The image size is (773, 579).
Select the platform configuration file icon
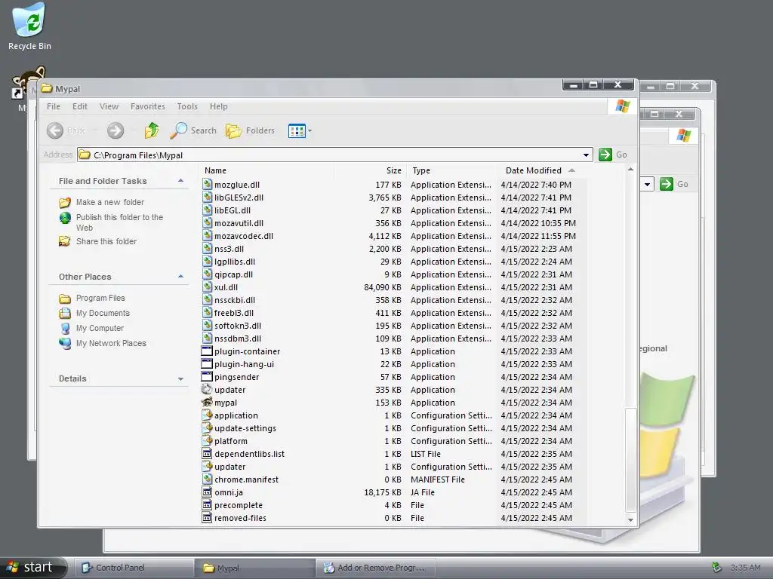click(208, 440)
